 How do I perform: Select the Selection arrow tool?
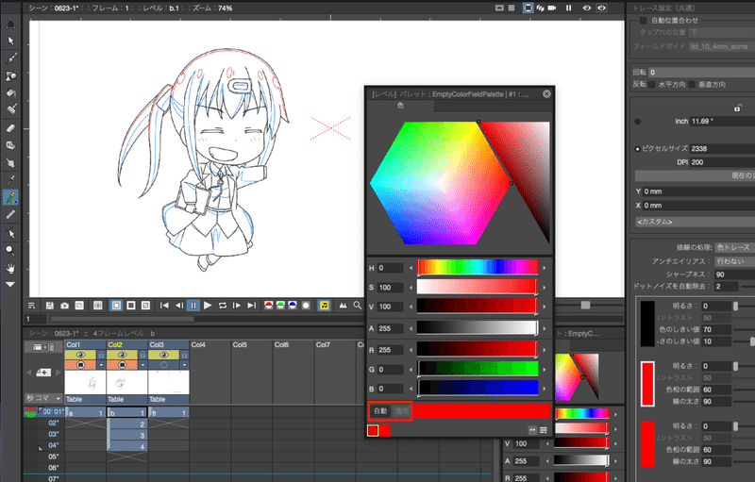[10, 41]
